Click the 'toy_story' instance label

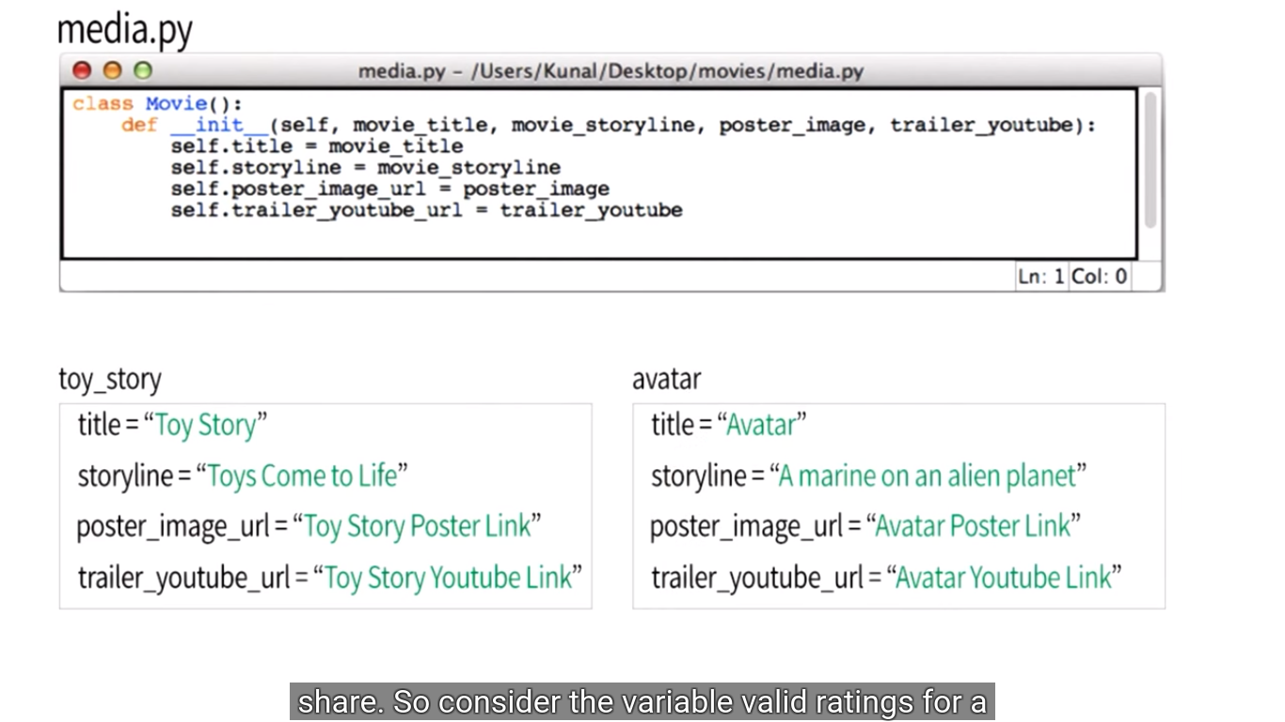point(110,380)
